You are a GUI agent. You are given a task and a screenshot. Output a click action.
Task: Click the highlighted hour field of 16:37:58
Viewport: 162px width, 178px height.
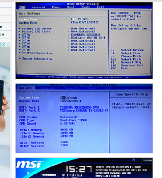(x=63, y=98)
